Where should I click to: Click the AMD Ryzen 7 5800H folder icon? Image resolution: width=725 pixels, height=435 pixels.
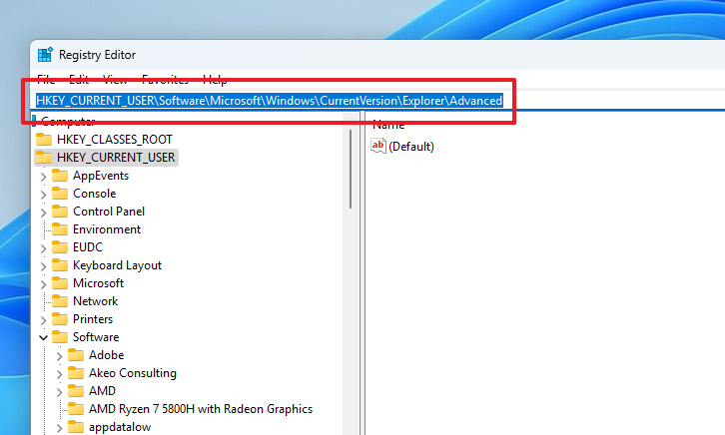(x=76, y=409)
